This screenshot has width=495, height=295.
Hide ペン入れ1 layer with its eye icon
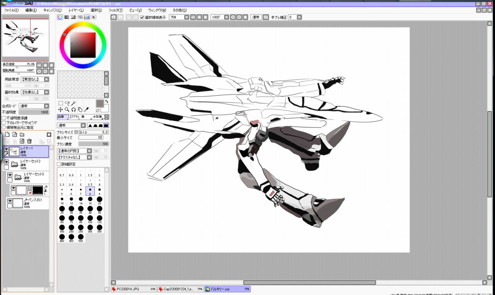pyautogui.click(x=10, y=201)
